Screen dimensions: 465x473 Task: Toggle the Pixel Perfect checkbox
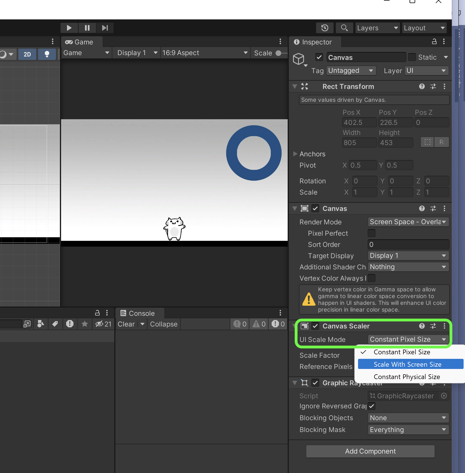tap(371, 233)
